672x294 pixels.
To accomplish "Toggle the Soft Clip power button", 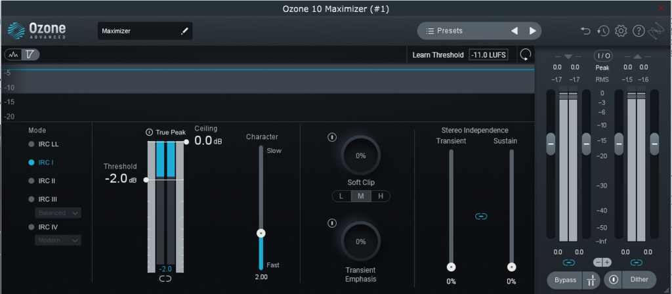I will coord(331,137).
